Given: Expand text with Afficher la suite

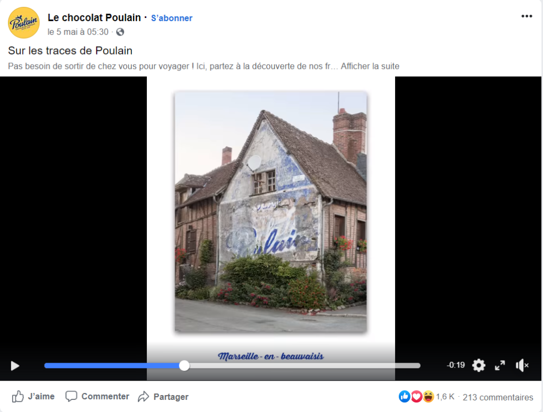Looking at the screenshot, I should (x=370, y=66).
